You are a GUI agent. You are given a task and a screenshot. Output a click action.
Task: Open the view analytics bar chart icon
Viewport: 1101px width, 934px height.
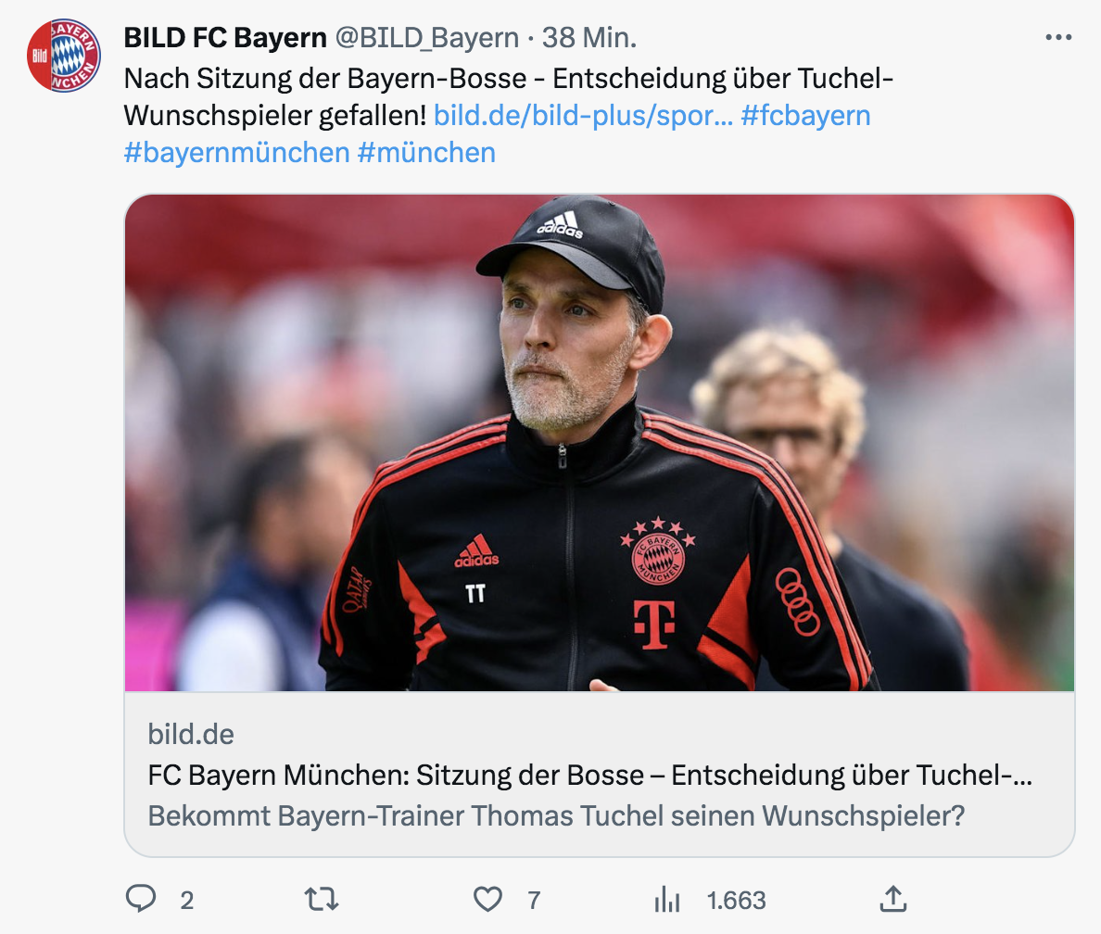coord(667,899)
